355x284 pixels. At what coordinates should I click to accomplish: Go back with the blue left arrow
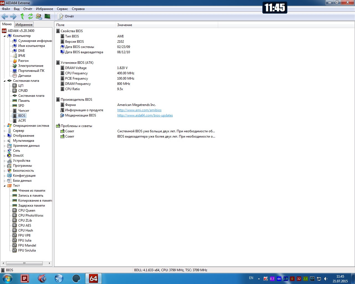pos(5,16)
